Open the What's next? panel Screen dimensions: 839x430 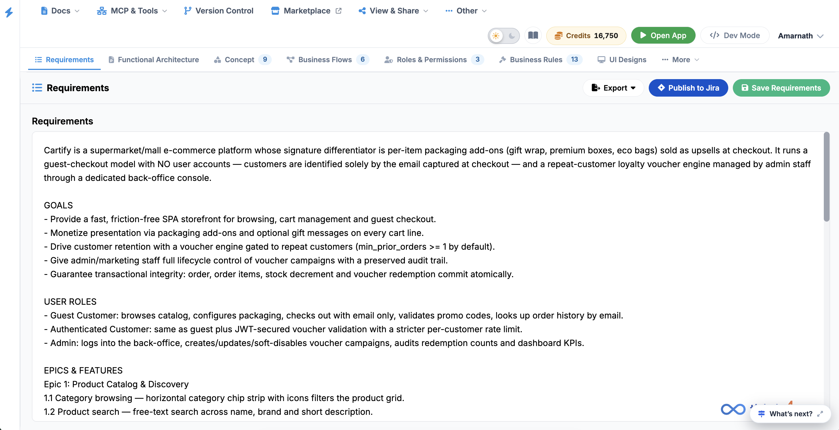pos(791,414)
